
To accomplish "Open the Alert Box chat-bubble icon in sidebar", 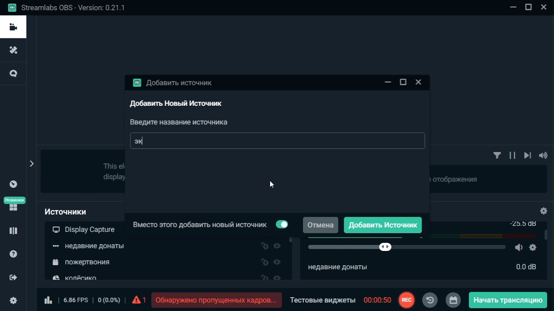I will 13,73.
